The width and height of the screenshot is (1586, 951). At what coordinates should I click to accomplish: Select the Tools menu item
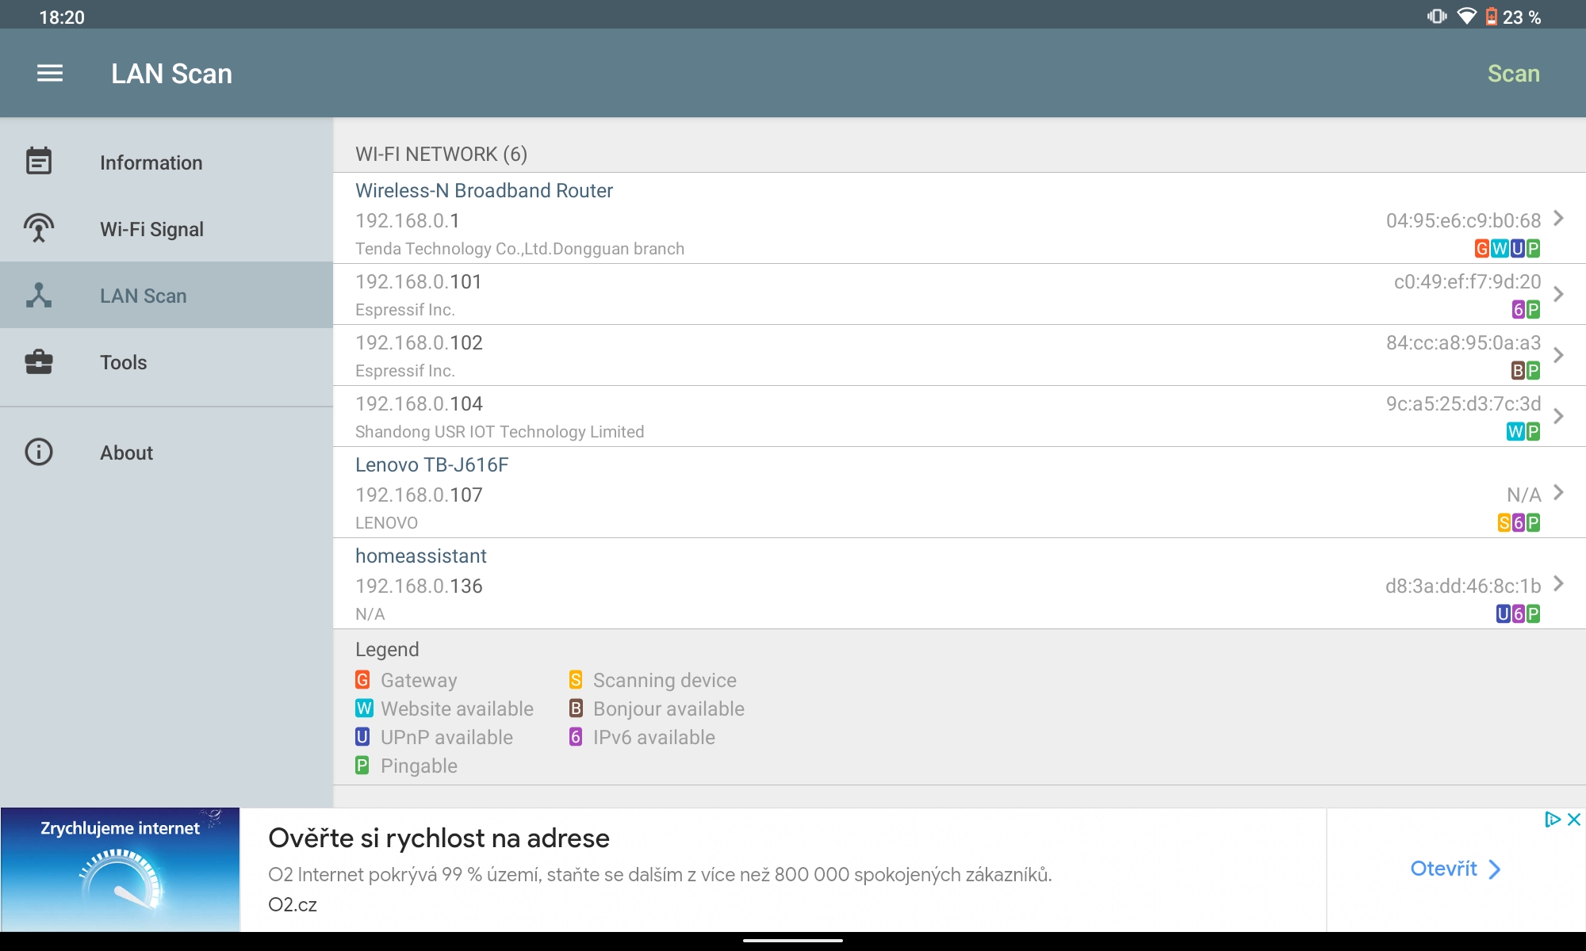coord(124,362)
